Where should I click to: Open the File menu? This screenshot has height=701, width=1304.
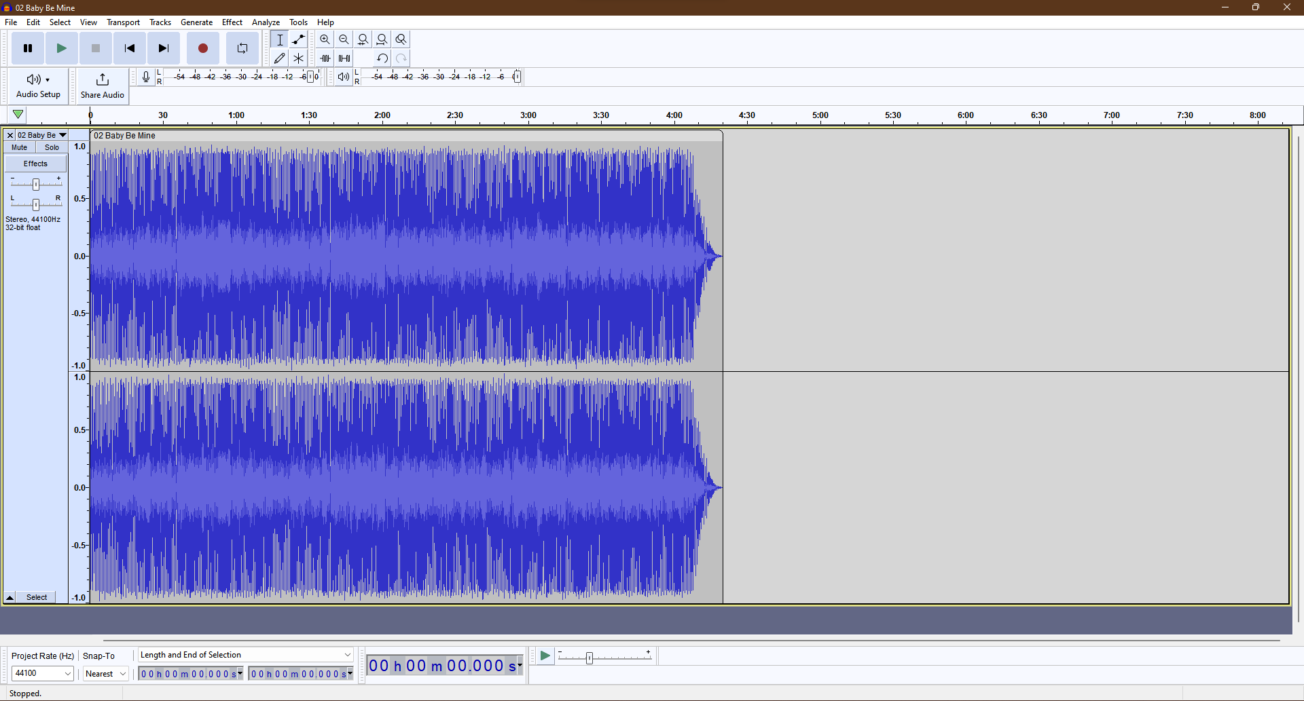(x=11, y=22)
